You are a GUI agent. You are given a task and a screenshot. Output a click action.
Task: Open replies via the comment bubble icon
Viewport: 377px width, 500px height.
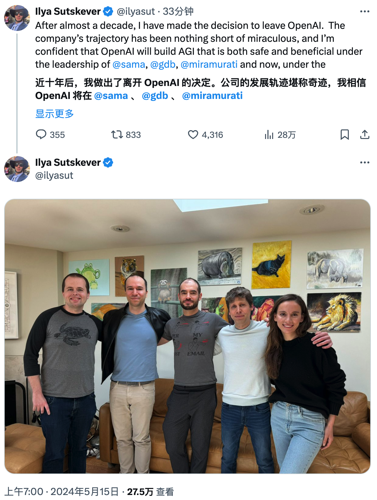pos(41,135)
